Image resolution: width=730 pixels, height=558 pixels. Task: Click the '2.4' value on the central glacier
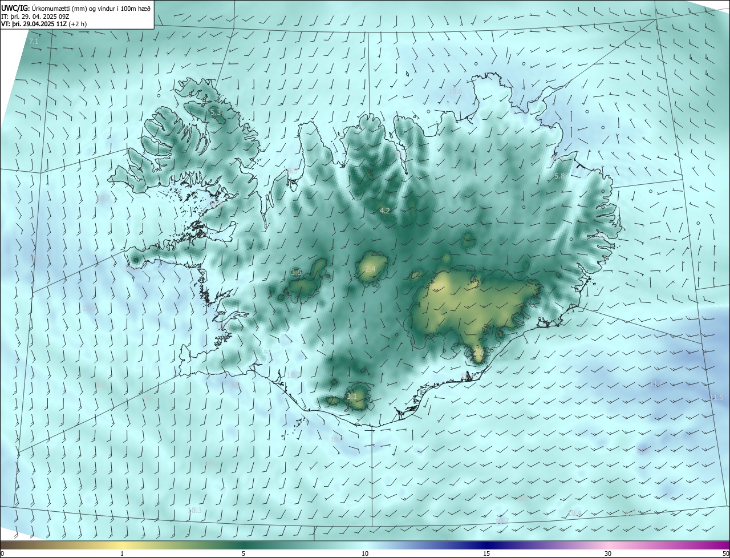point(370,269)
